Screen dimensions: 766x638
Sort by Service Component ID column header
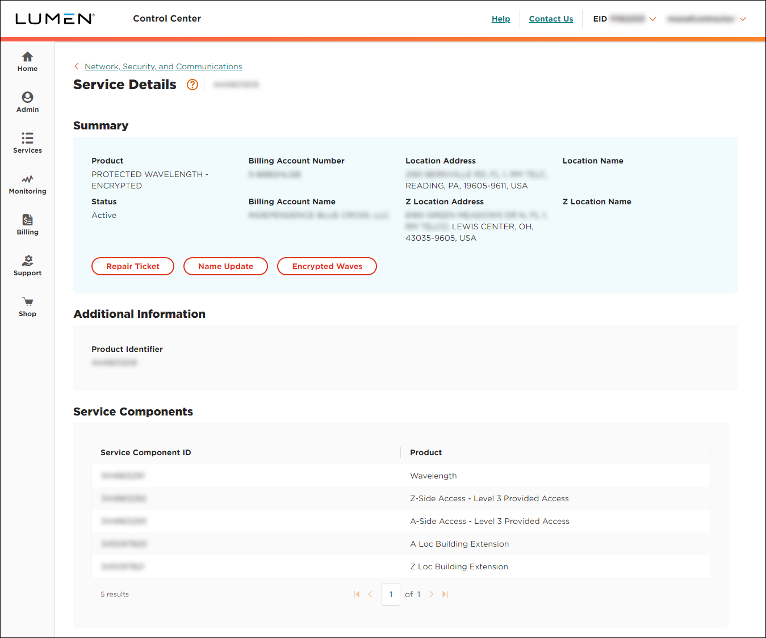pyautogui.click(x=145, y=452)
